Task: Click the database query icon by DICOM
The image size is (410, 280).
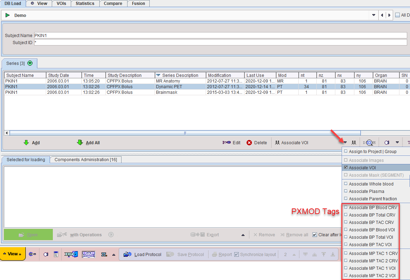Action: pyautogui.click(x=387, y=142)
